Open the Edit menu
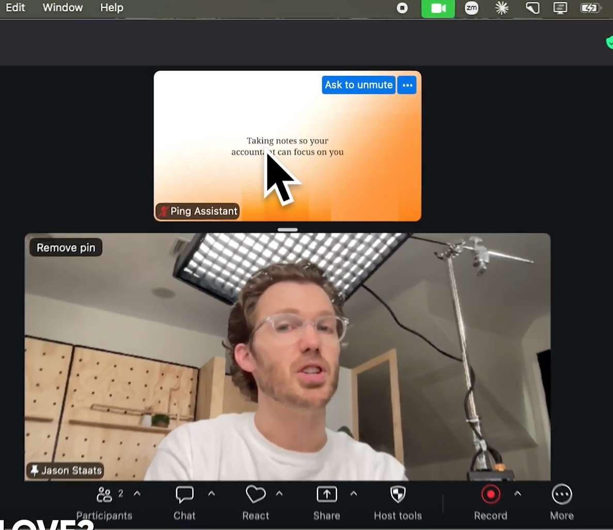613x530 pixels. pyautogui.click(x=15, y=7)
